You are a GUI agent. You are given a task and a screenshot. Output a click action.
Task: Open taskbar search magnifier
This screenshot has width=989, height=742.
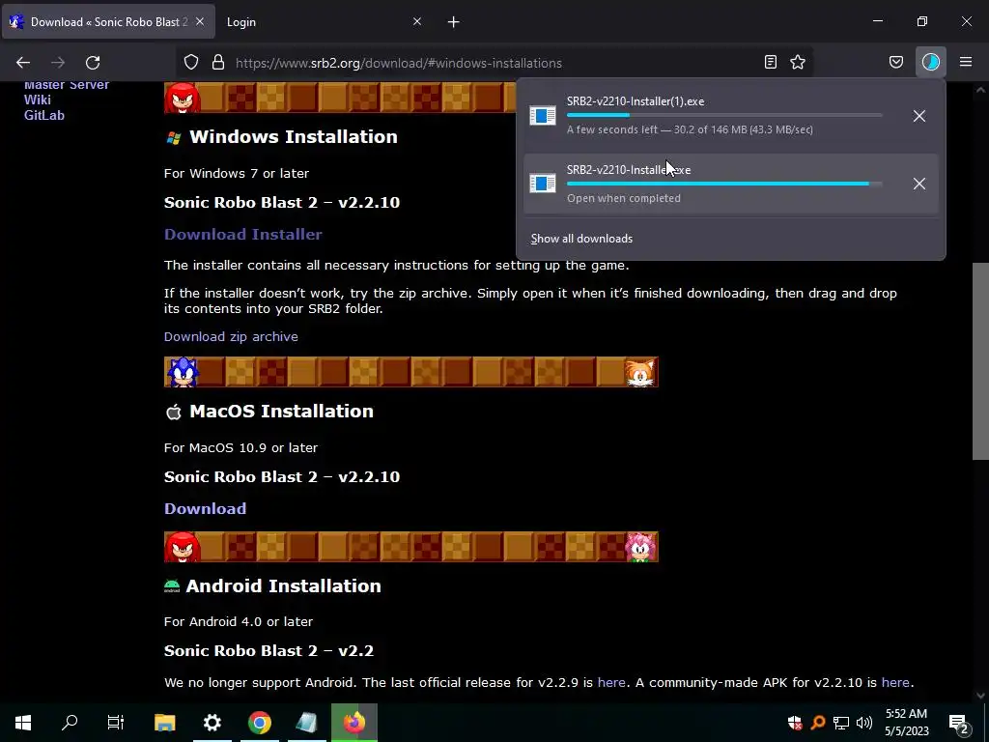[x=70, y=723]
